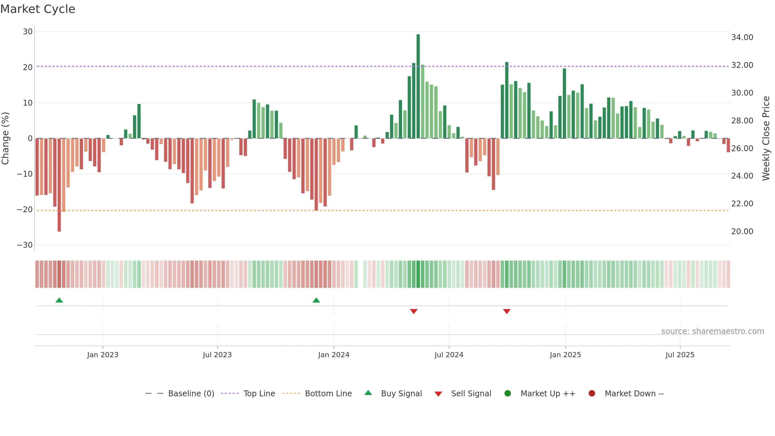The height and width of the screenshot is (436, 775).
Task: Click the Baseline (0) legend entry
Action: (180, 393)
